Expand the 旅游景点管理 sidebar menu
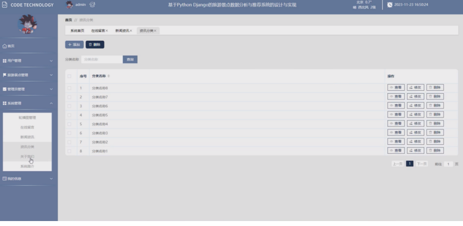 (x=28, y=75)
